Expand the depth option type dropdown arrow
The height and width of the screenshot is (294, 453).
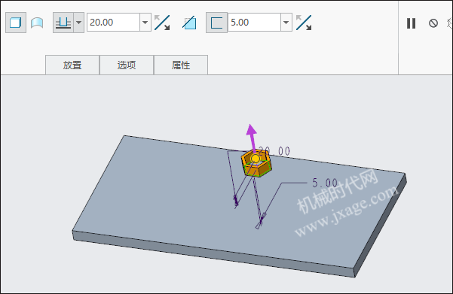pyautogui.click(x=79, y=23)
